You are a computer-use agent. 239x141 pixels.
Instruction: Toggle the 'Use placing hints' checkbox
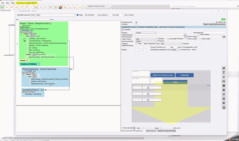point(137,22)
